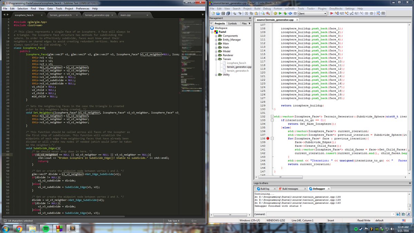Close the icosphere_face.h tab in Sublime
The width and height of the screenshot is (414, 233).
(42, 16)
